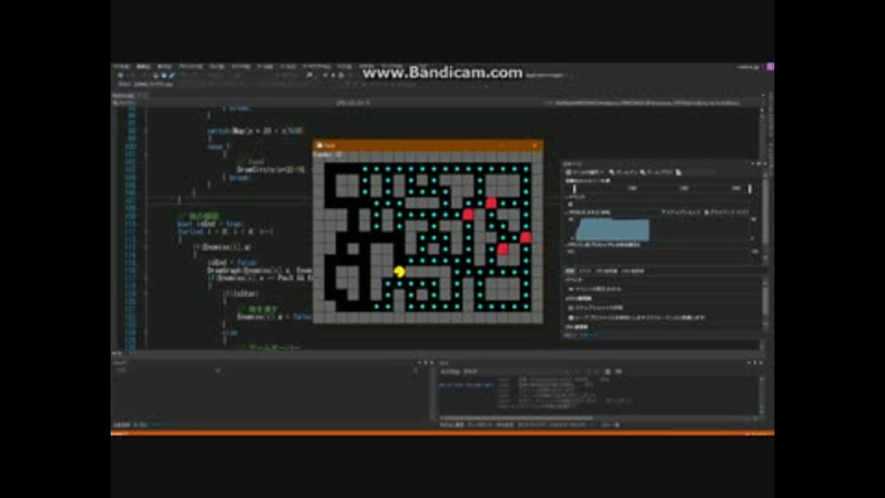Viewport: 885px width, 498px height.
Task: Close the output panel
Action: coord(761,363)
